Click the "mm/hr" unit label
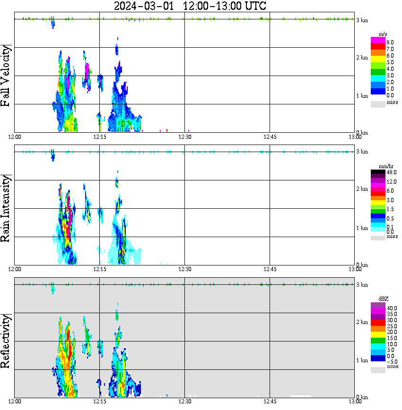The height and width of the screenshot is (410, 402). pyautogui.click(x=386, y=167)
